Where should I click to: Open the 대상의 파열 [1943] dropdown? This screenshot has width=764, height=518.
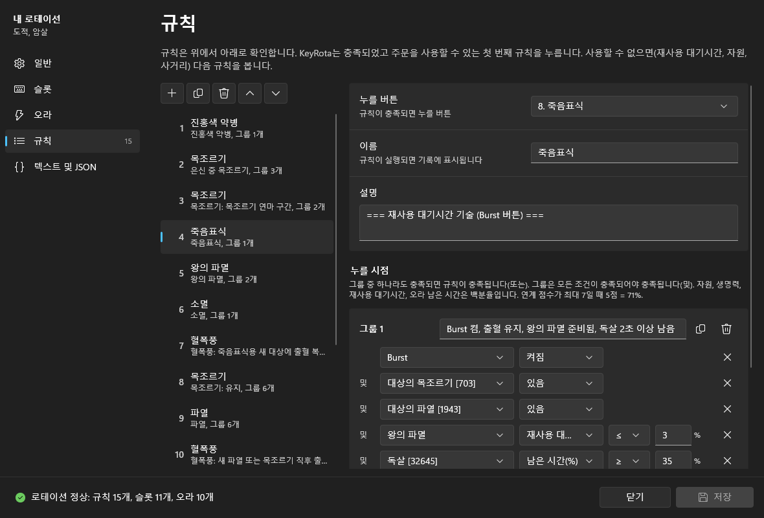447,409
